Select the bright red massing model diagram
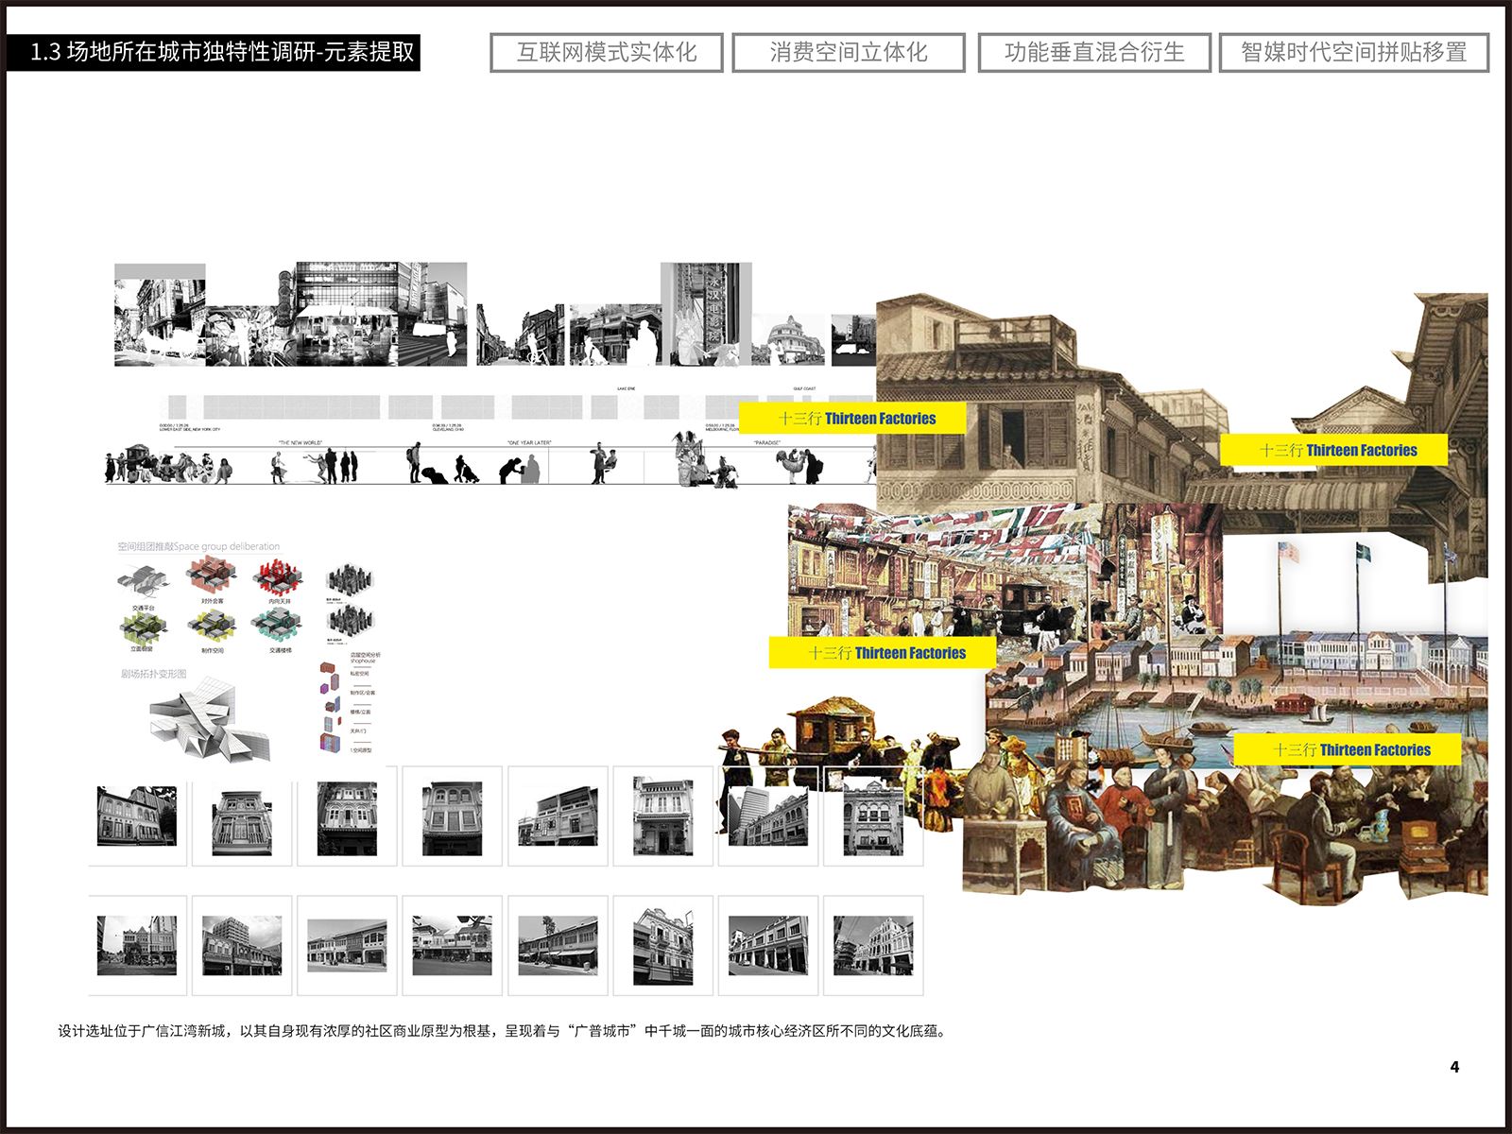The height and width of the screenshot is (1134, 1512). [x=278, y=576]
